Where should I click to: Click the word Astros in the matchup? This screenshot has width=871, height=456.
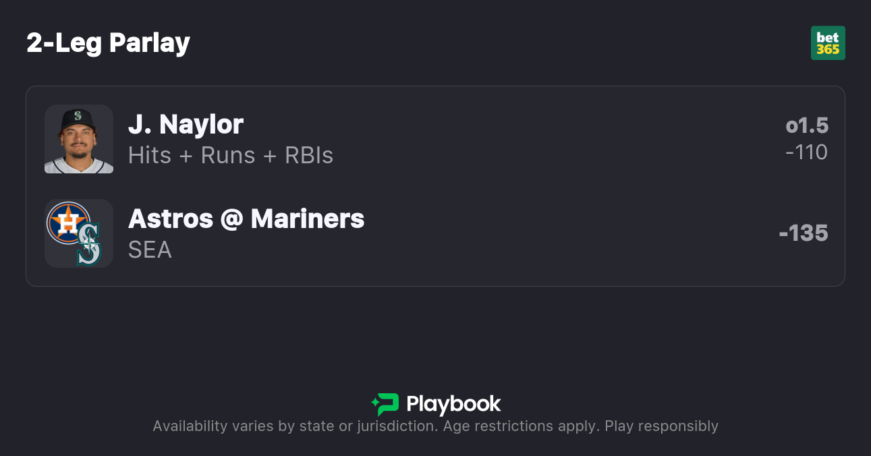[171, 219]
